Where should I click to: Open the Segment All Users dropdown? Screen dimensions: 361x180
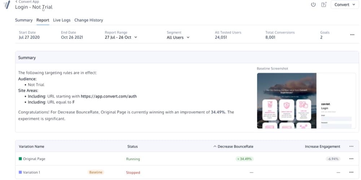coord(178,38)
